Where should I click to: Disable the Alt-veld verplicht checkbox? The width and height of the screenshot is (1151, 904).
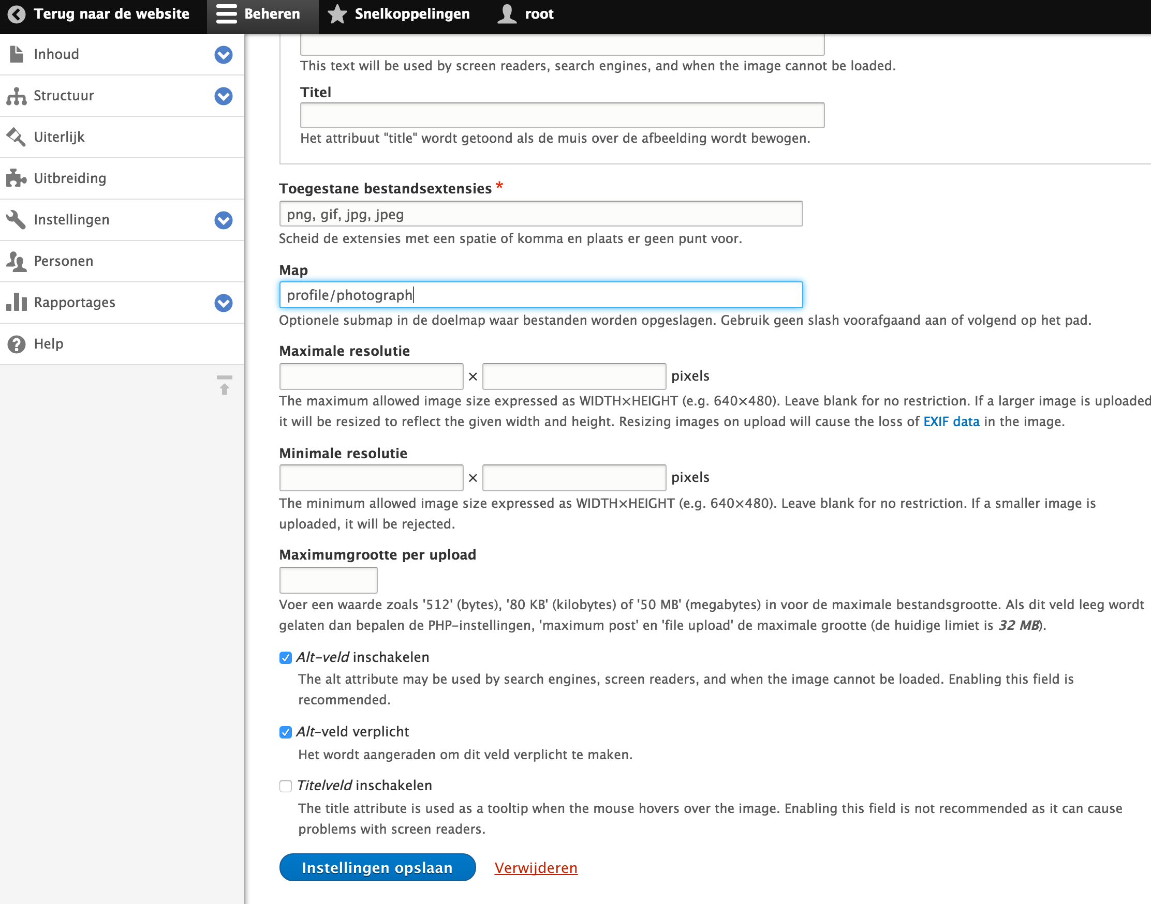(x=286, y=732)
